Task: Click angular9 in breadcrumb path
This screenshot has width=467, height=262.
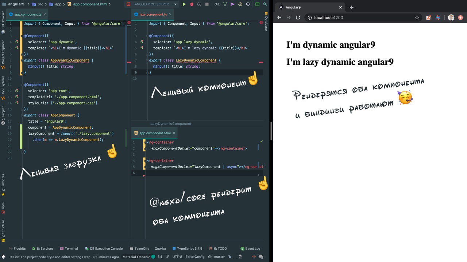Action: 13,4
